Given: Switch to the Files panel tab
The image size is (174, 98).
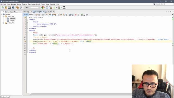Looking at the screenshot, I should 11,12.
